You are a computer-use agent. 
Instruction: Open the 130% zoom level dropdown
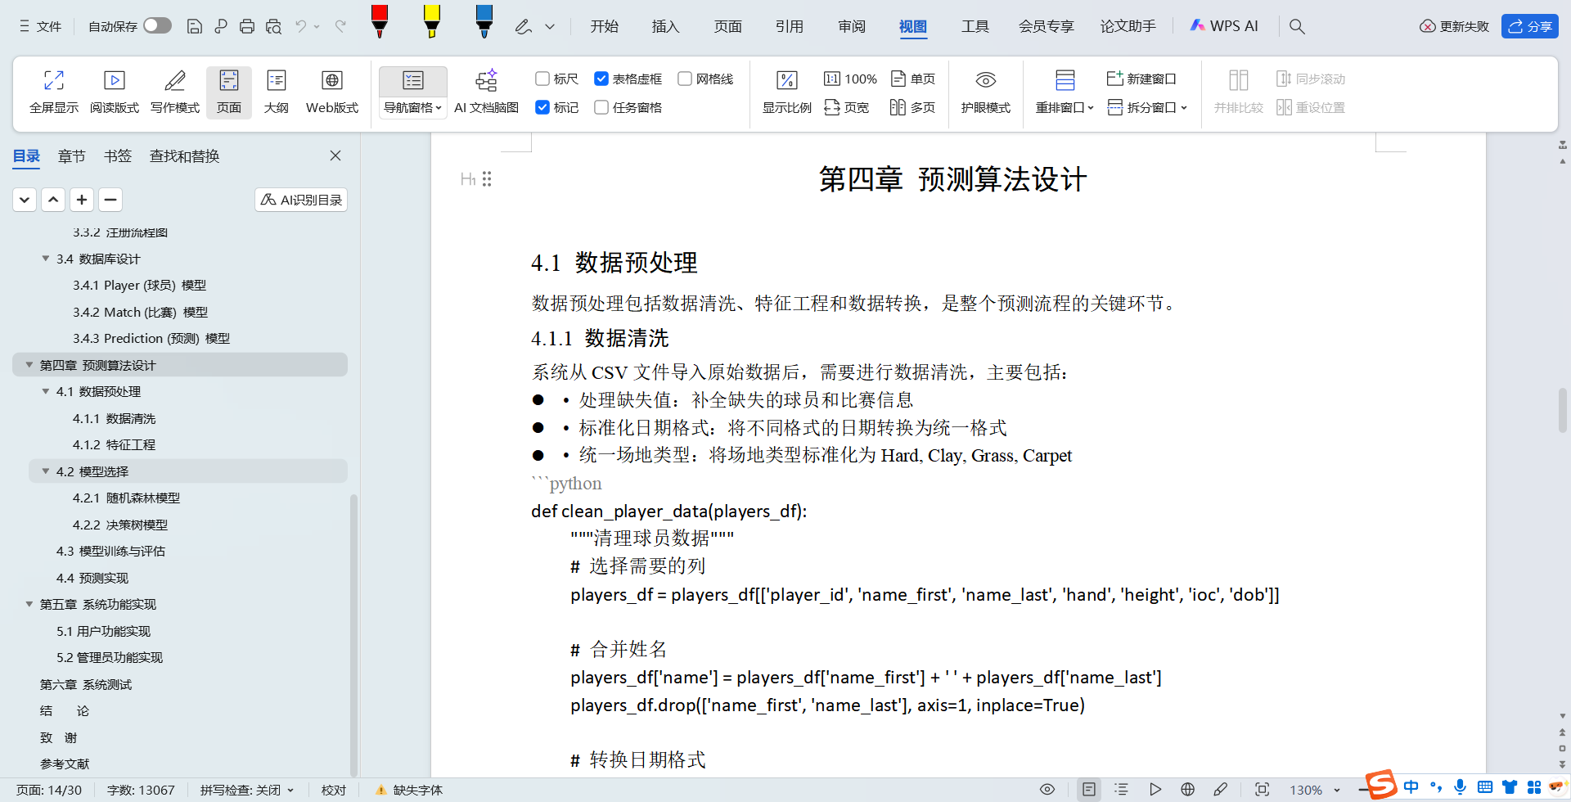click(x=1337, y=791)
